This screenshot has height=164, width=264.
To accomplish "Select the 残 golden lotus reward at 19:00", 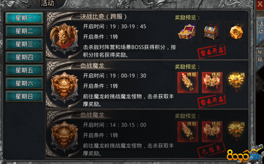I will (236, 82).
